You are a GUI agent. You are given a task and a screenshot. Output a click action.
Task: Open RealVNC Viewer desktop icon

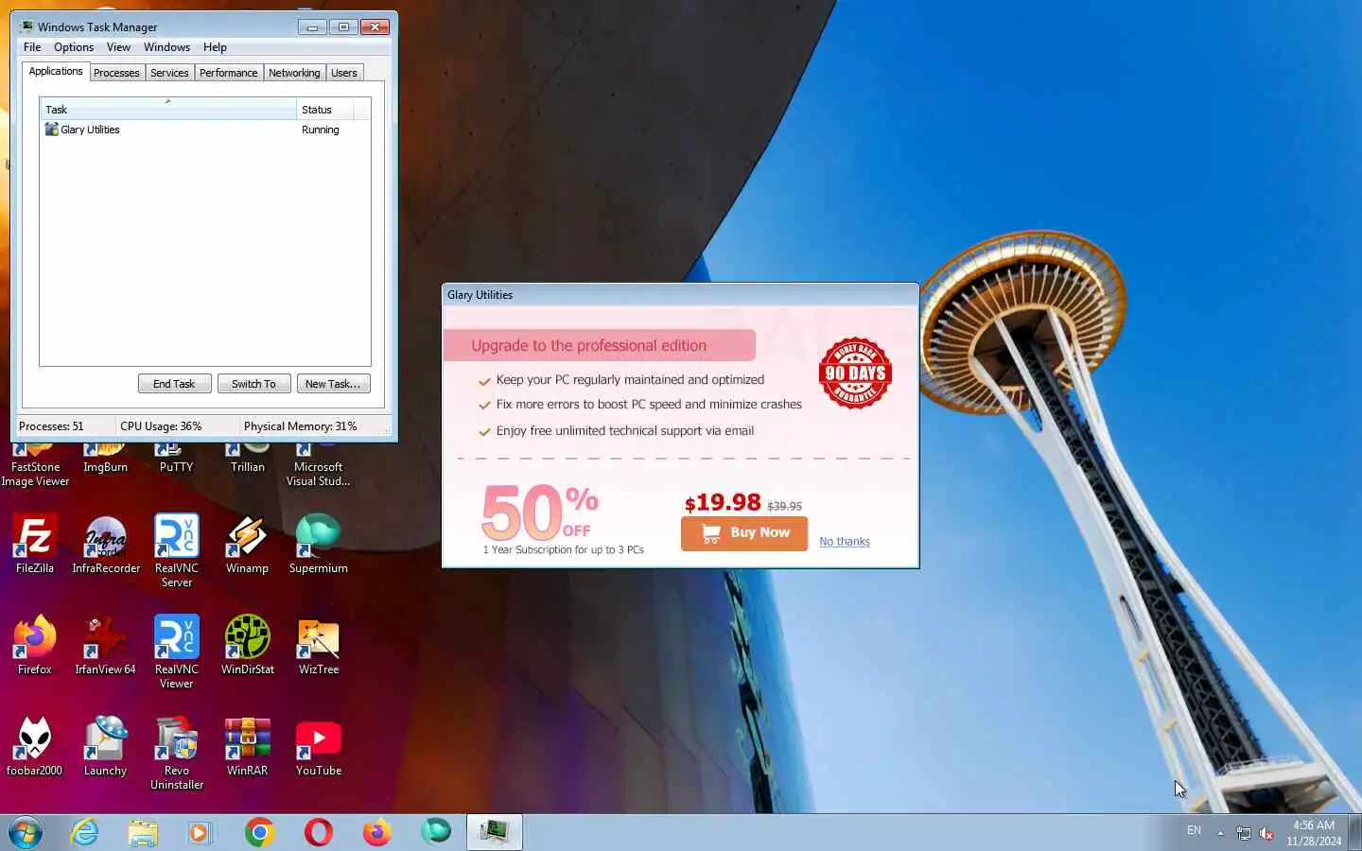177,651
